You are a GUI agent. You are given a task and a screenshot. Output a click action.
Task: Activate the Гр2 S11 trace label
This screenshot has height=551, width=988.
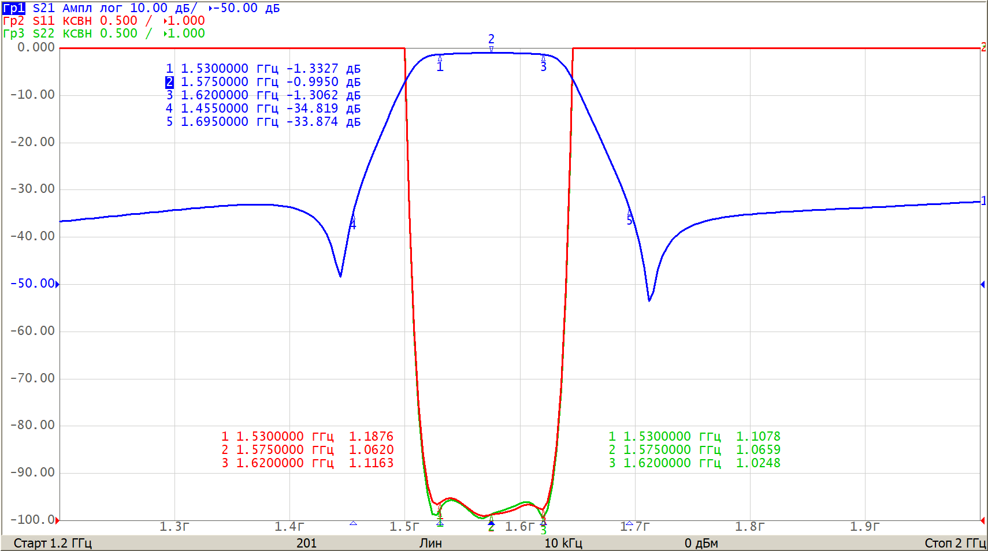(14, 21)
